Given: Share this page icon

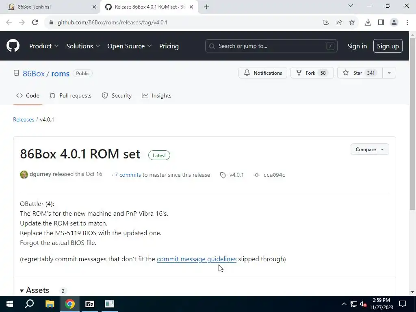Looking at the screenshot, I should pyautogui.click(x=339, y=23).
